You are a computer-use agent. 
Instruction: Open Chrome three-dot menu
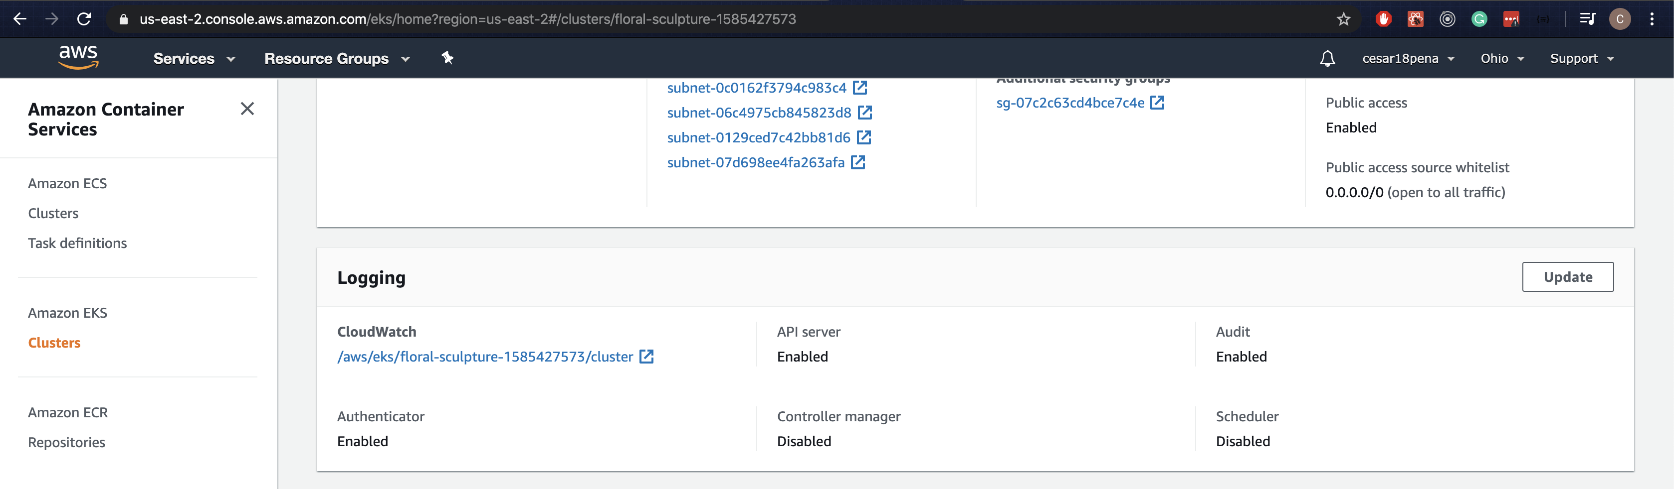1652,19
